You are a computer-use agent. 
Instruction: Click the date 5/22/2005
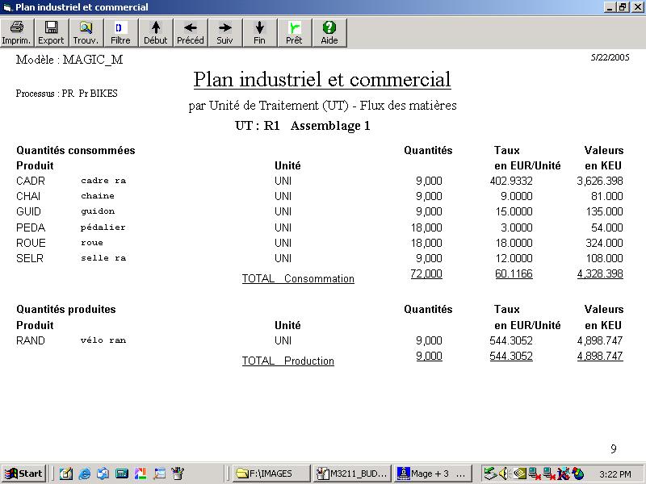click(x=610, y=57)
